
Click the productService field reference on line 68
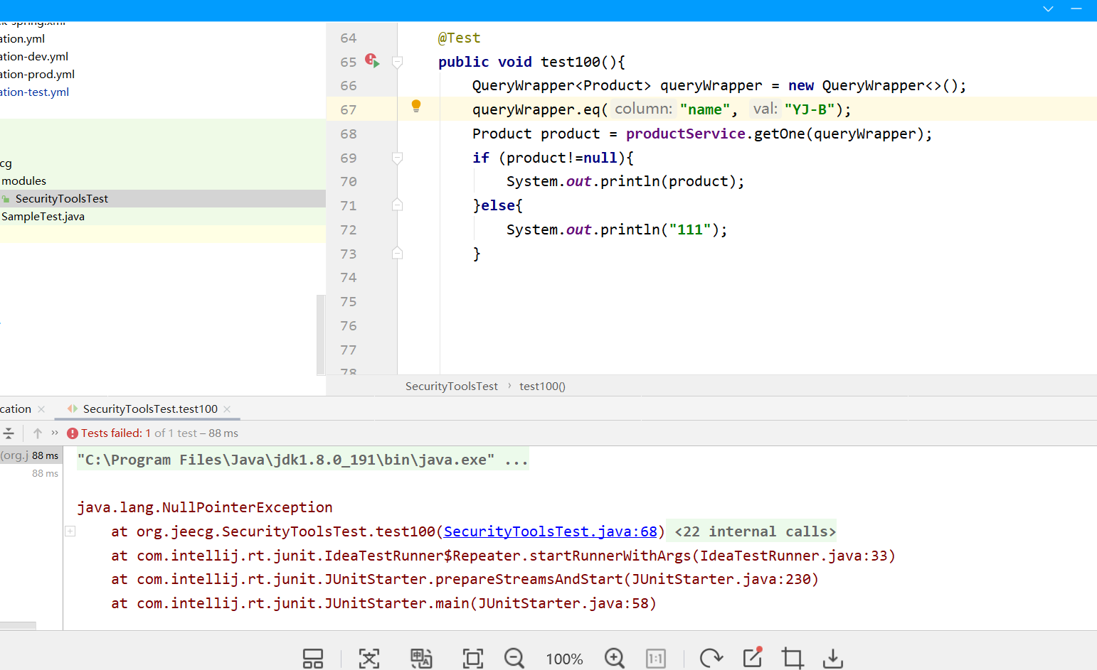pyautogui.click(x=686, y=134)
